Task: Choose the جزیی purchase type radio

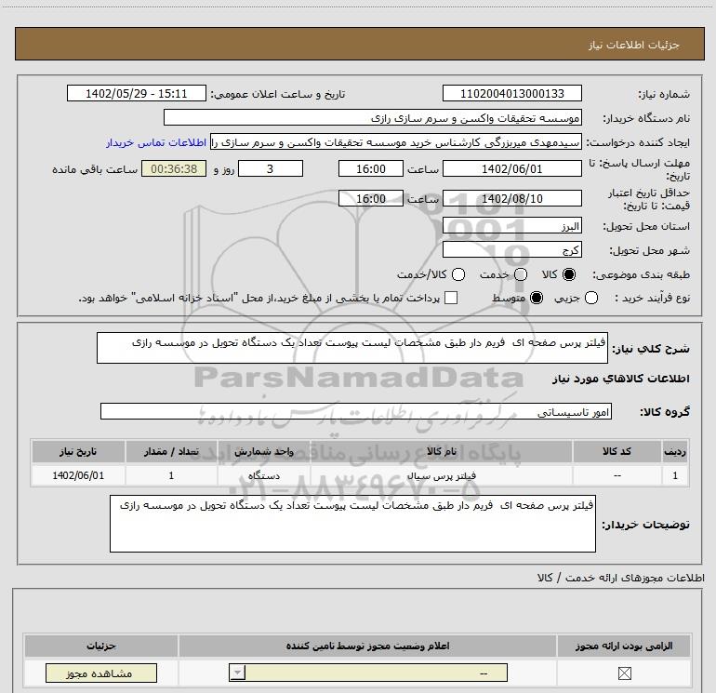Action: 591,298
